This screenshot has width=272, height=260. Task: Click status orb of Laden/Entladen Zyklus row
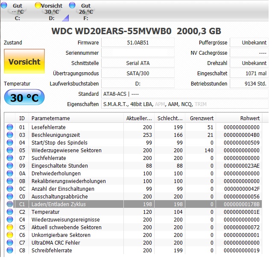click(x=10, y=204)
